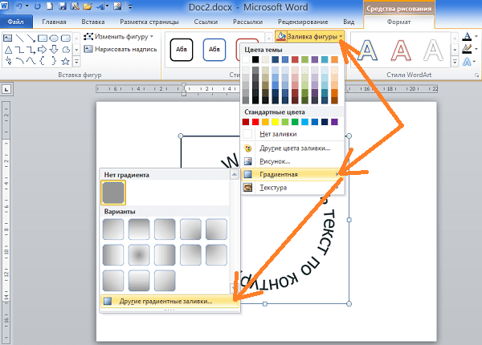This screenshot has width=482, height=345.
Task: Select the five-point star shape
Action: pyautogui.click(x=65, y=61)
